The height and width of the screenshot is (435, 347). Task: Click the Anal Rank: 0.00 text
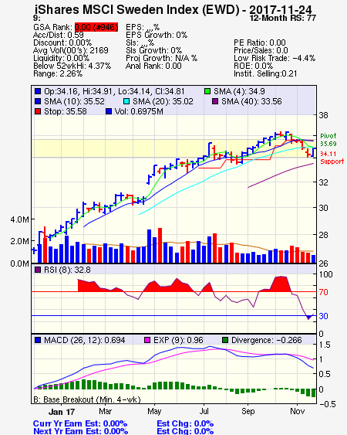(153, 66)
